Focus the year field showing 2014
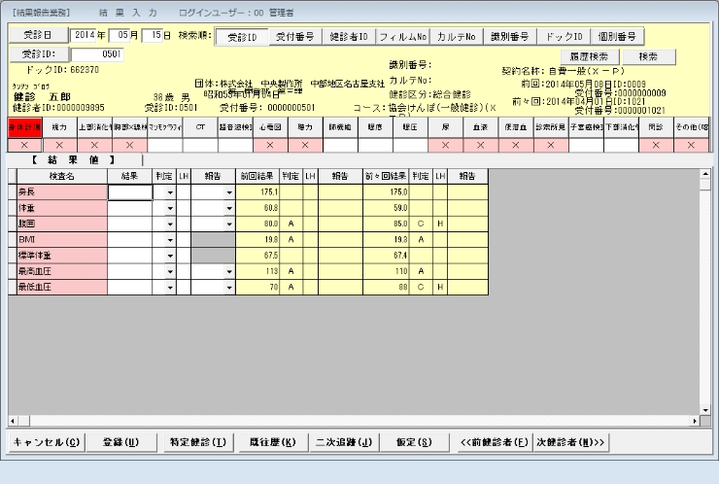 click(84, 35)
